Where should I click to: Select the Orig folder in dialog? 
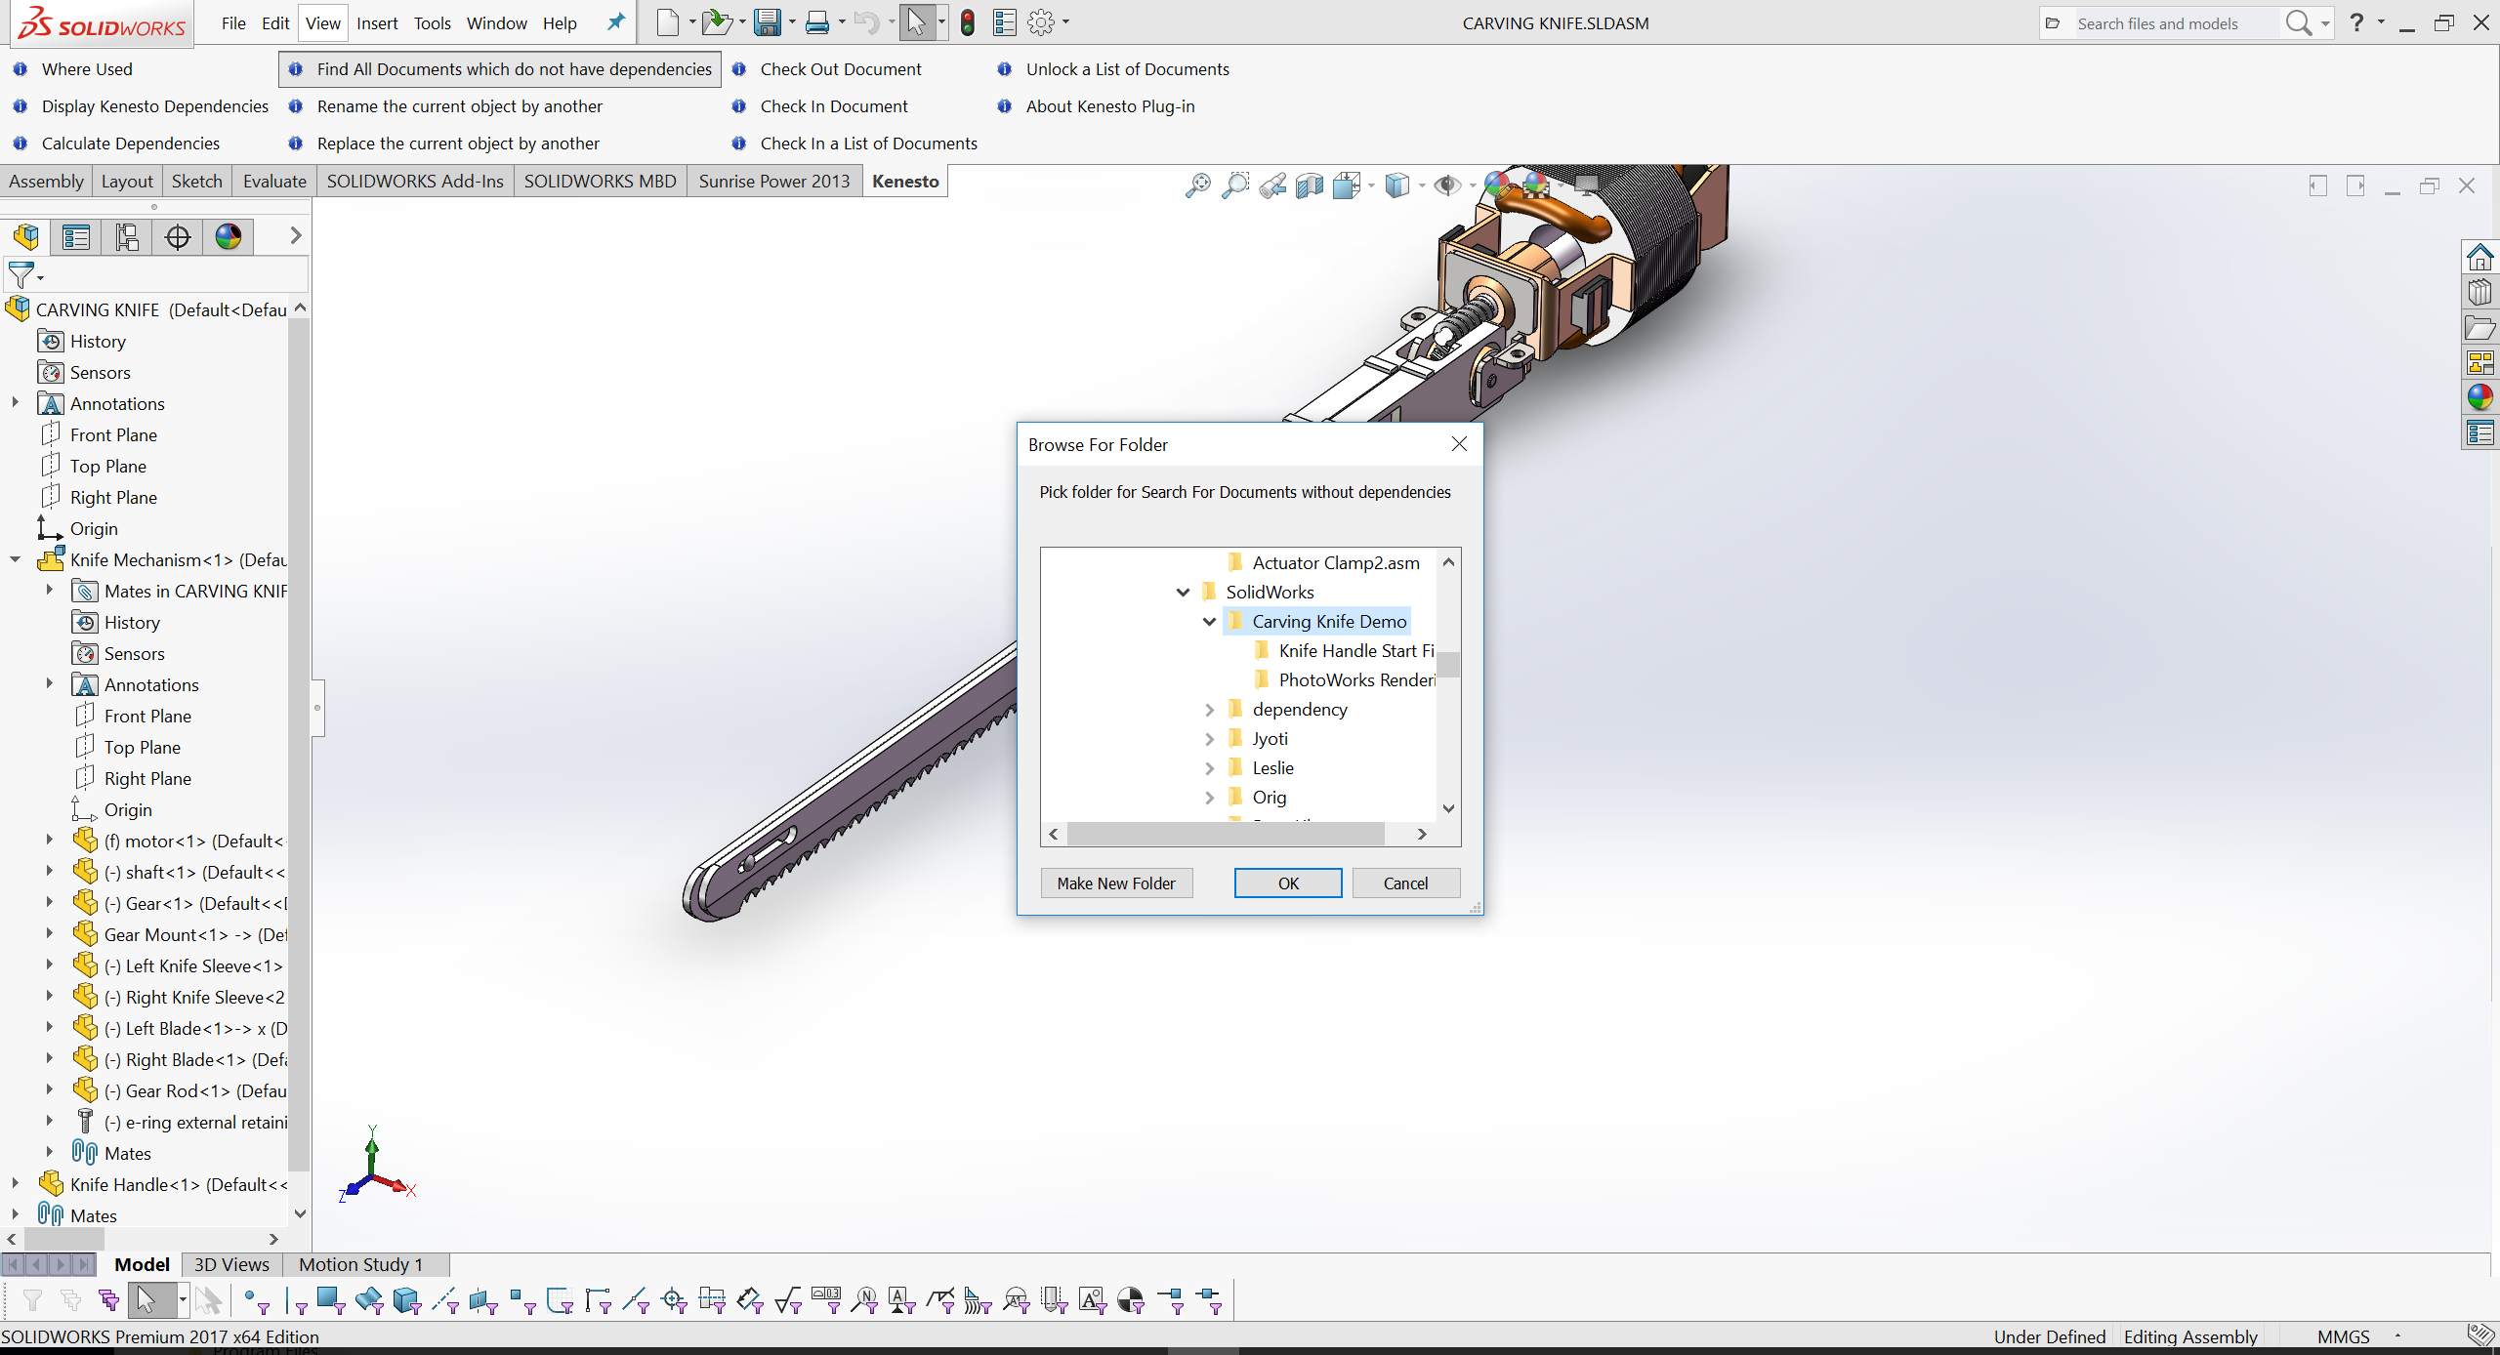(1269, 797)
